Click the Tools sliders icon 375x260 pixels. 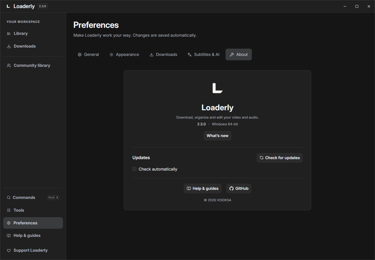pos(9,210)
